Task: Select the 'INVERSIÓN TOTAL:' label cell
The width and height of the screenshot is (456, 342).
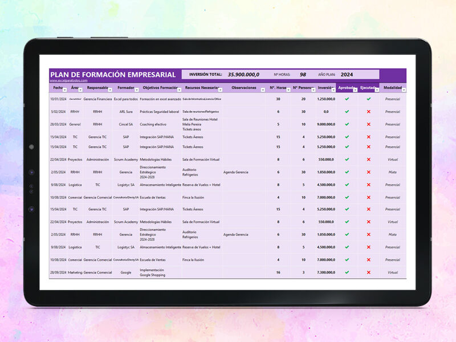Action: pos(205,75)
